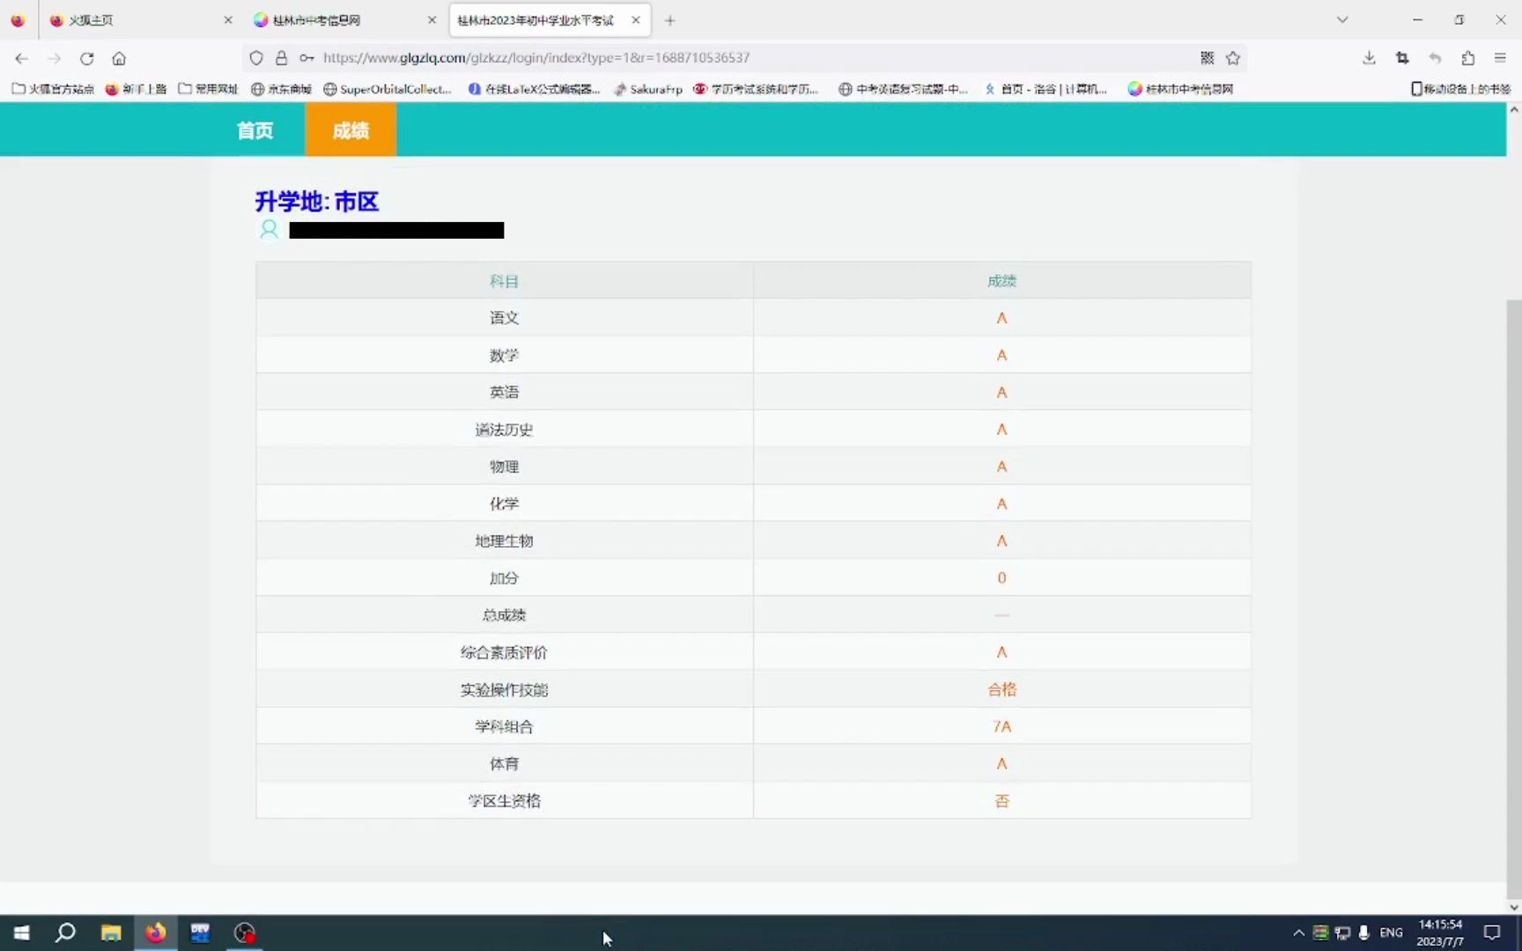The width and height of the screenshot is (1522, 951).
Task: Open the SakuraFrp bookmark
Action: [648, 89]
